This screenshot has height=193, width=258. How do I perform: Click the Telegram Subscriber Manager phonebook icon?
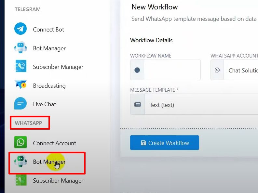[20, 67]
